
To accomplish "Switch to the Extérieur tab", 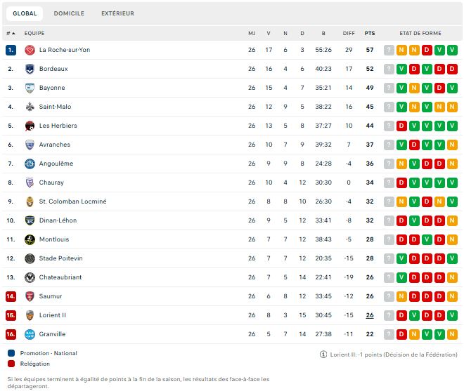I will pyautogui.click(x=117, y=13).
